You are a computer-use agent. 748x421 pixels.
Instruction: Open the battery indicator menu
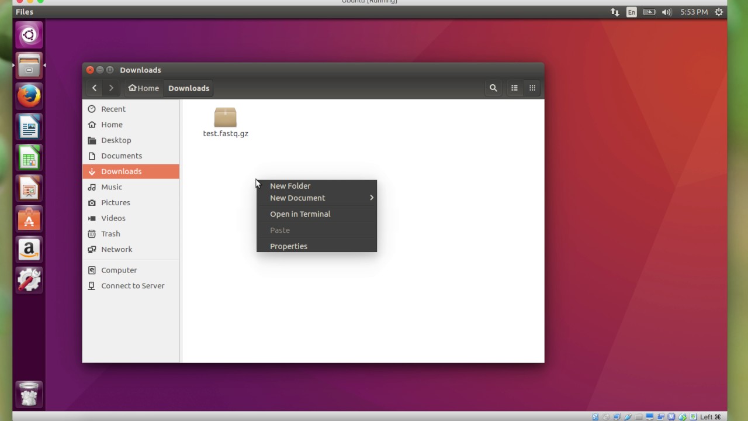click(649, 12)
